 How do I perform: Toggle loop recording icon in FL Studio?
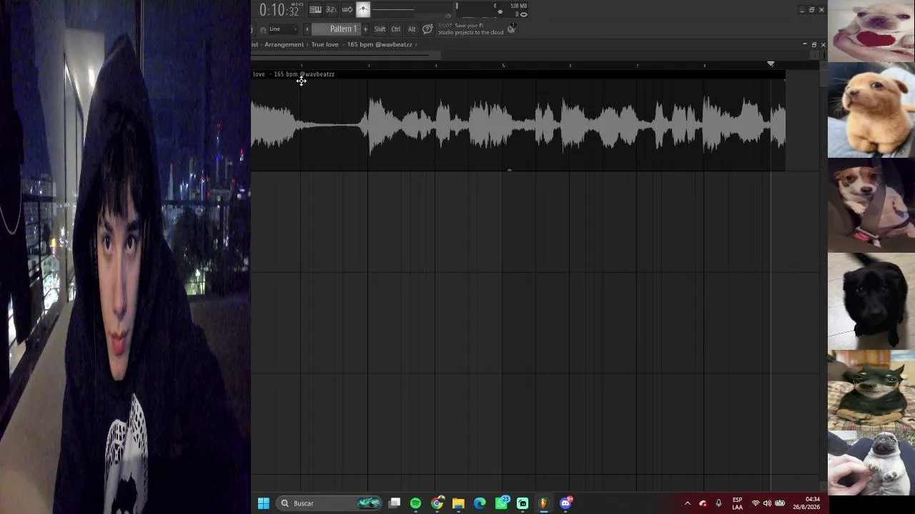(347, 9)
